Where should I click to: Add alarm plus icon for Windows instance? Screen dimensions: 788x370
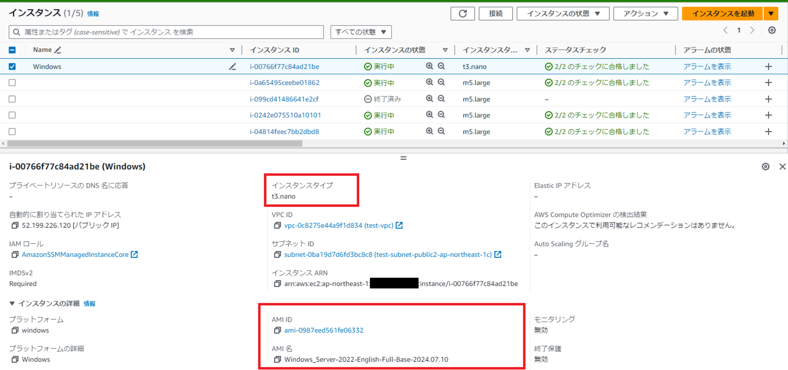click(768, 67)
